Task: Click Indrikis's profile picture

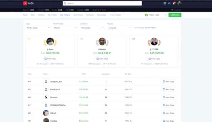Action: coord(46,120)
